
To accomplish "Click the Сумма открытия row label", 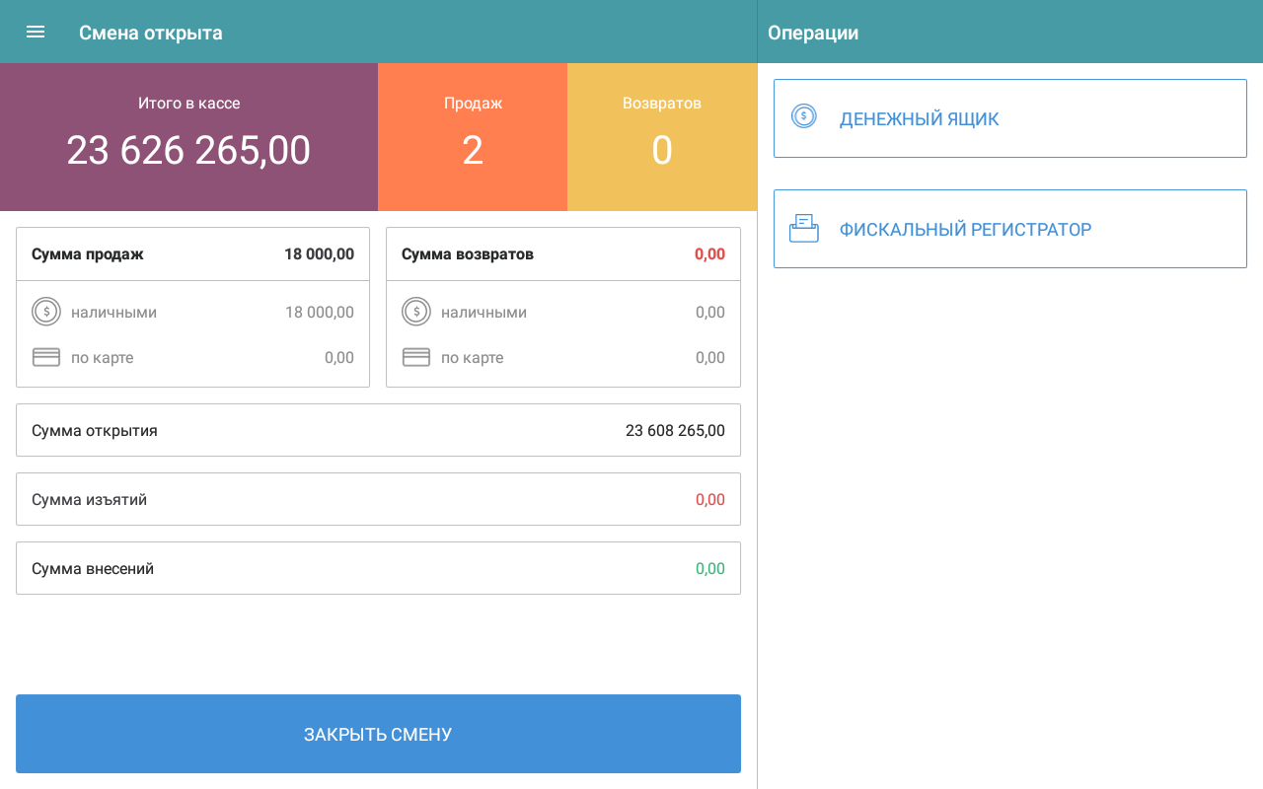I will click(x=95, y=431).
